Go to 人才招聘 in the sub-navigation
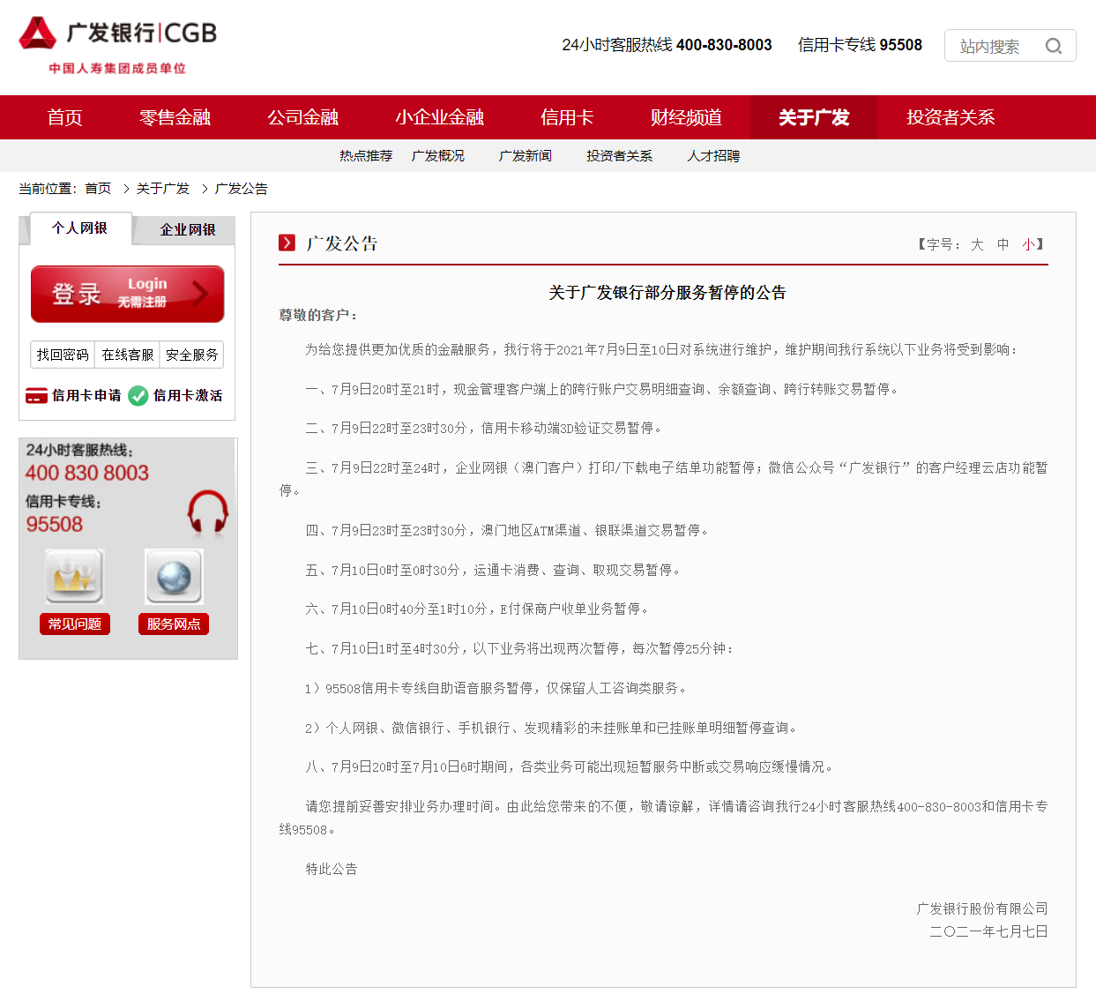The height and width of the screenshot is (994, 1096). click(x=713, y=156)
